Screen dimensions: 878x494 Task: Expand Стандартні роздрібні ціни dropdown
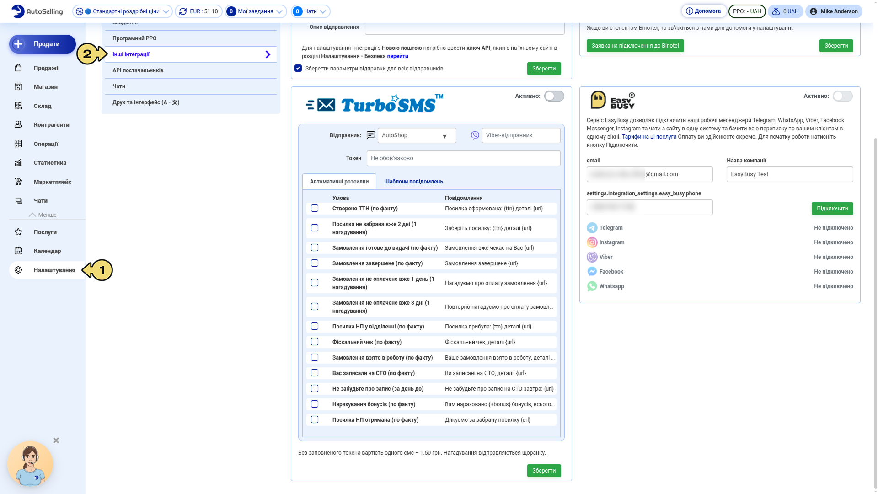click(x=123, y=11)
